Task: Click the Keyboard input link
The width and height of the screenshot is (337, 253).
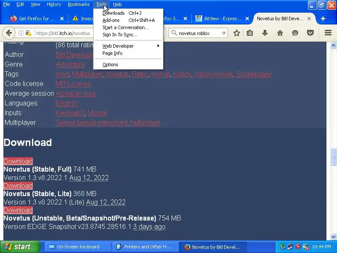Action: click(x=70, y=113)
